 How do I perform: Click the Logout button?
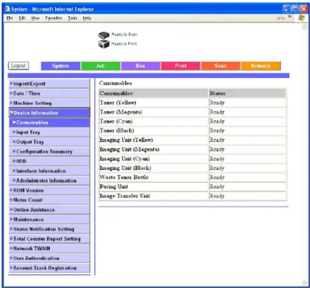coord(18,66)
